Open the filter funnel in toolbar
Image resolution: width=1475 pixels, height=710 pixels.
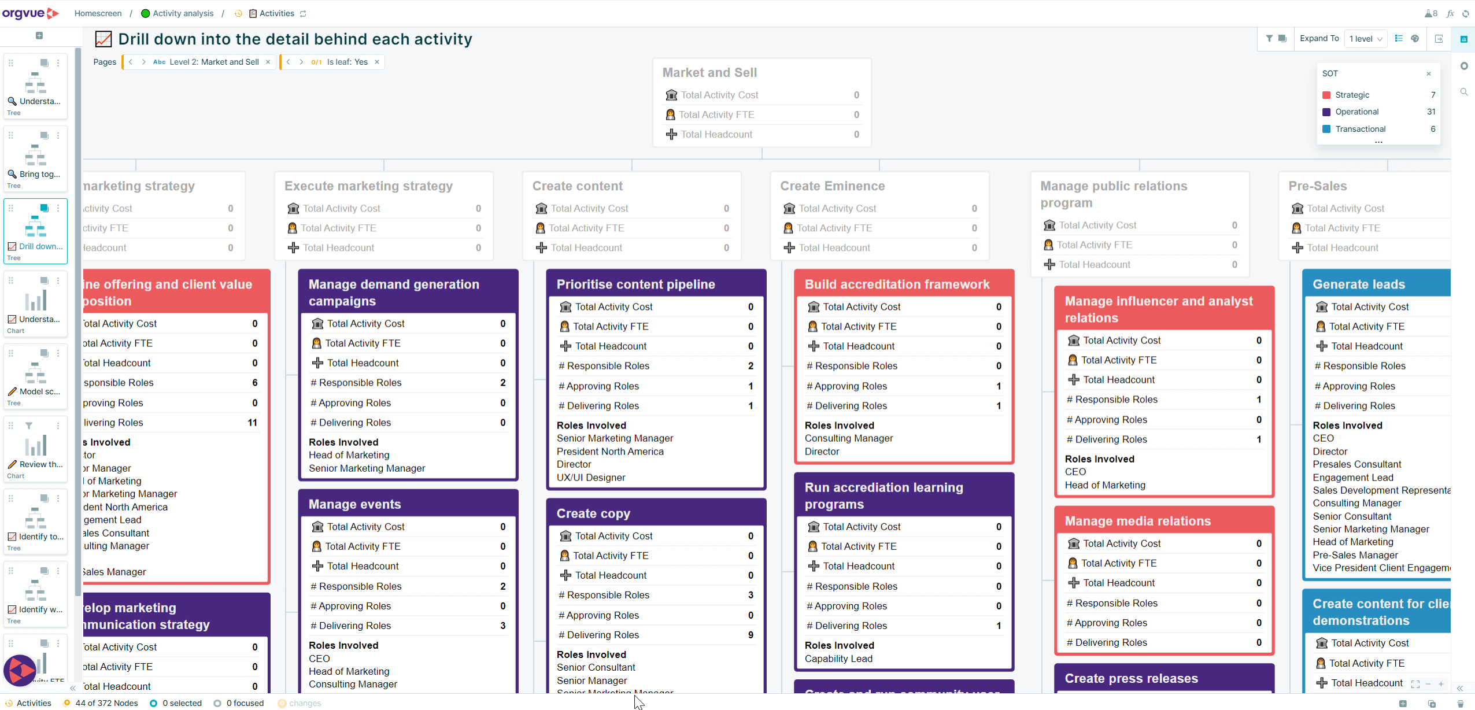click(1269, 38)
